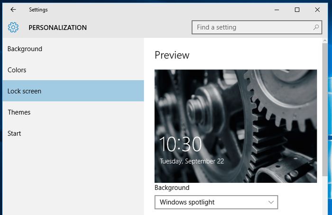Image resolution: width=332 pixels, height=215 pixels.
Task: Click the Settings window title text
Action: coord(38,10)
